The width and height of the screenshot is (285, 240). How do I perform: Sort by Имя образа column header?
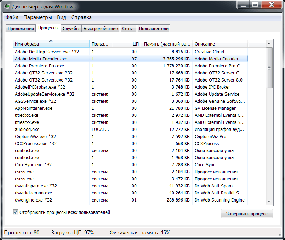pyautogui.click(x=51, y=44)
